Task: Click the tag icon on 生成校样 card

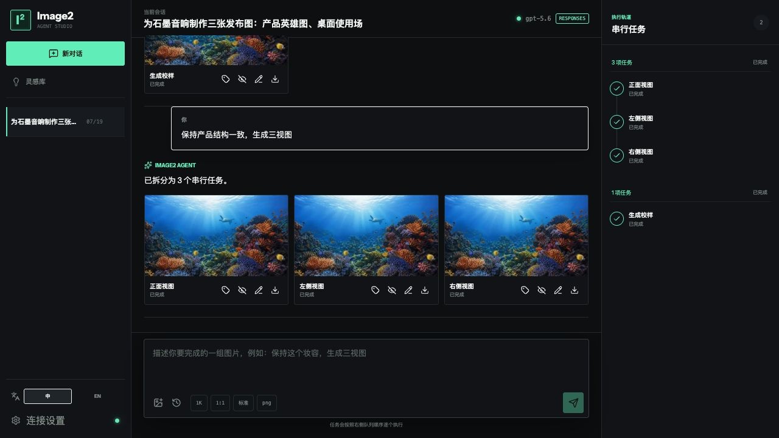Action: [226, 79]
